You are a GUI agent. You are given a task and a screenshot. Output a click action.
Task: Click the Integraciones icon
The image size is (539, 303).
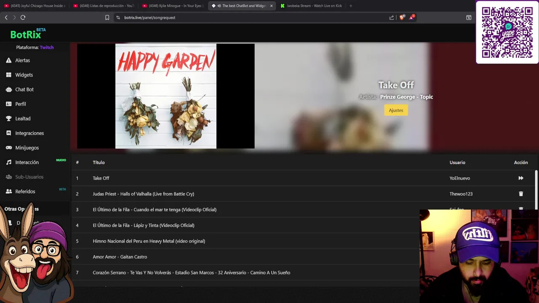click(x=8, y=133)
